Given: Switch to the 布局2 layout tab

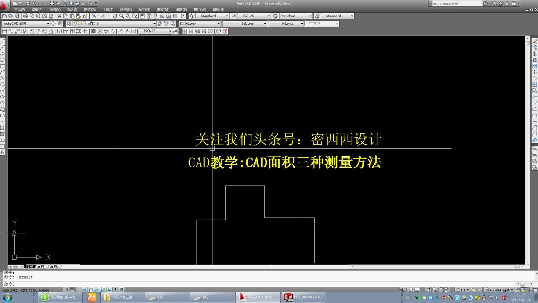Looking at the screenshot, I should [x=55, y=267].
